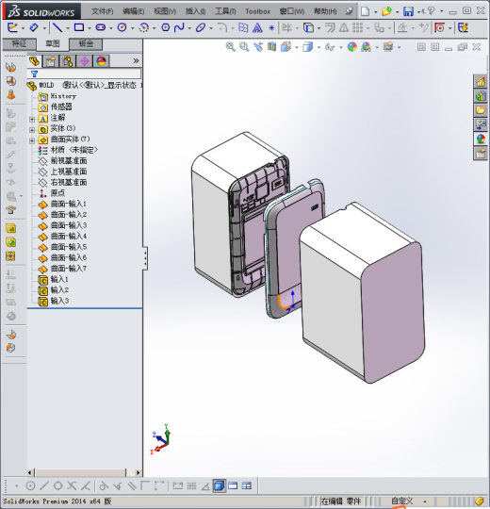Select the 前视基准面 plane
490x509 pixels.
[63, 161]
